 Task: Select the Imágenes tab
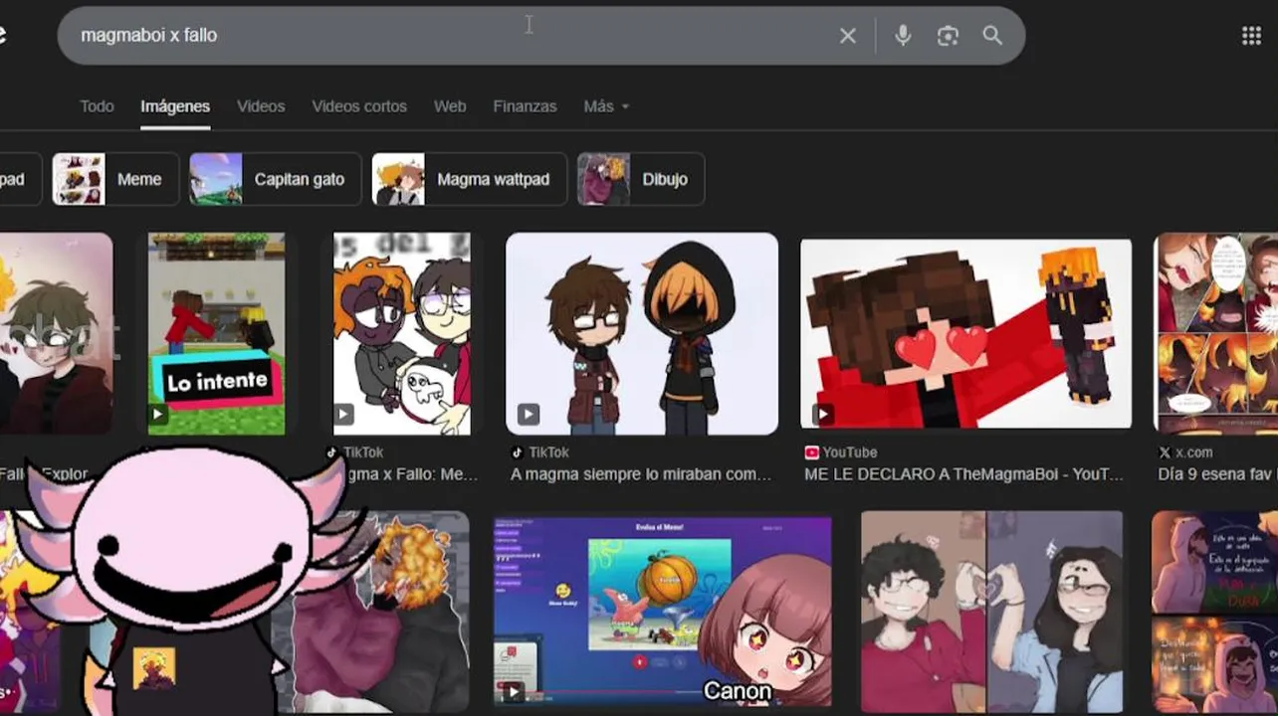coord(175,106)
